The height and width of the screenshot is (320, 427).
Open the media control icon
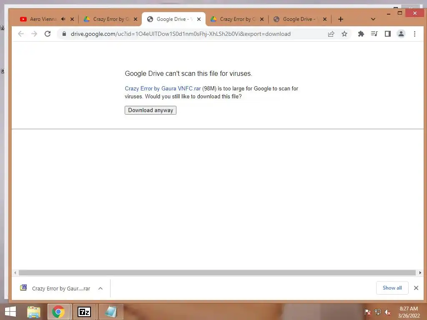(374, 34)
